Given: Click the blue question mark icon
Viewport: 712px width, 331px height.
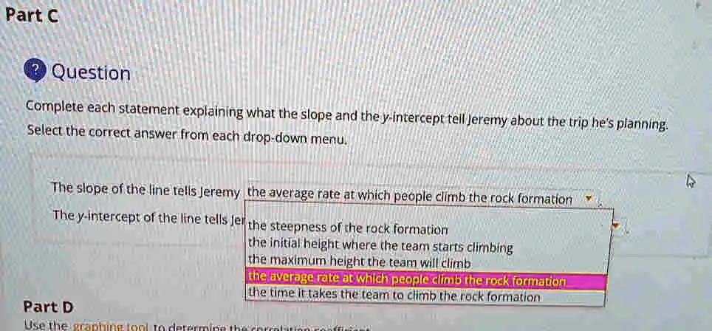Looking at the screenshot, I should pos(35,71).
